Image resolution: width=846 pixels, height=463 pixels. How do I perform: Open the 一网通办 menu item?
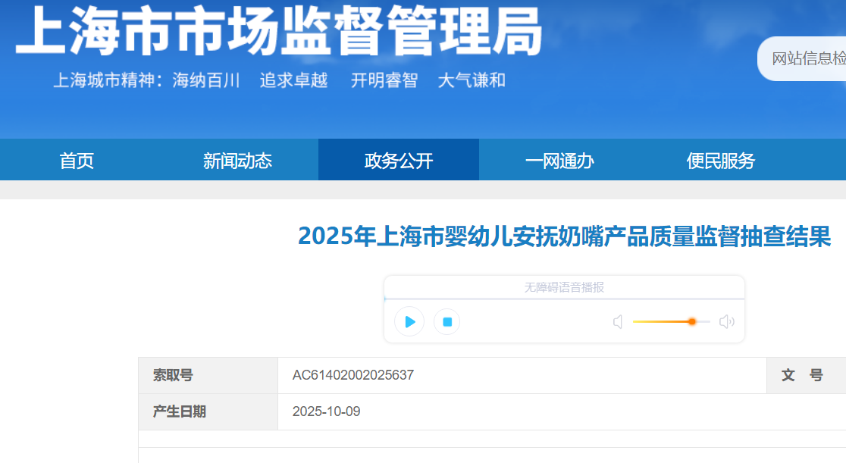coord(559,161)
